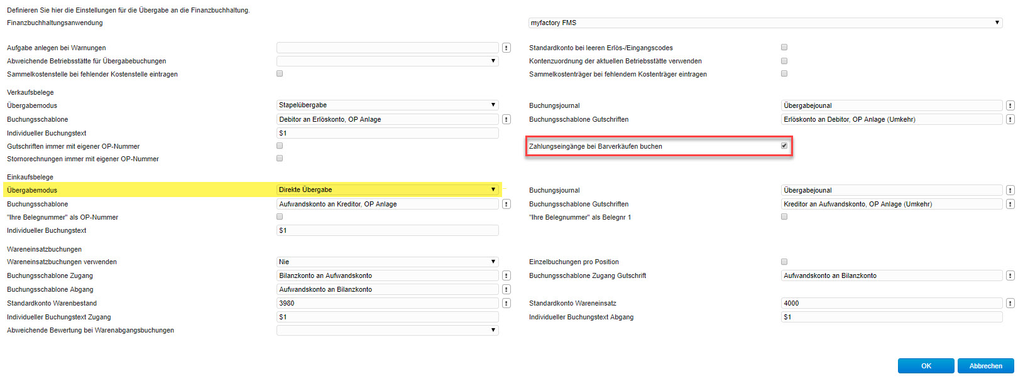Open Finanzbuchhaltungsanwendung dropdown showing myfactory FMS
The width and height of the screenshot is (1018, 379).
tap(765, 23)
